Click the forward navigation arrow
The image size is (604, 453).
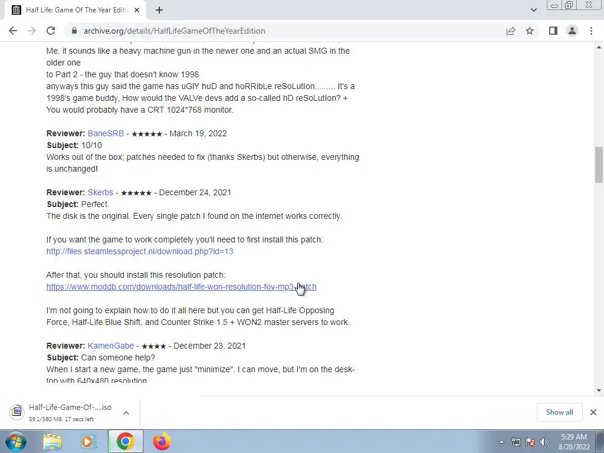[x=32, y=31]
